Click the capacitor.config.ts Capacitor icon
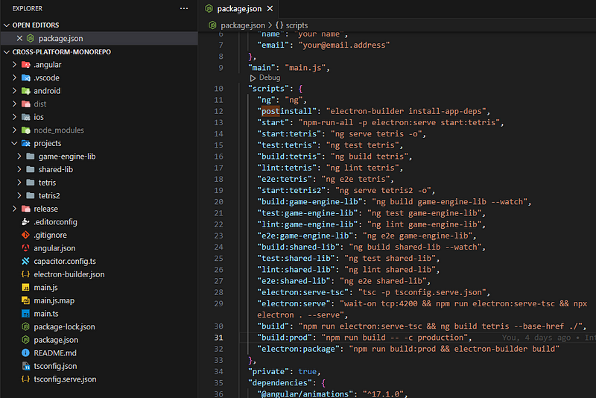 point(25,261)
